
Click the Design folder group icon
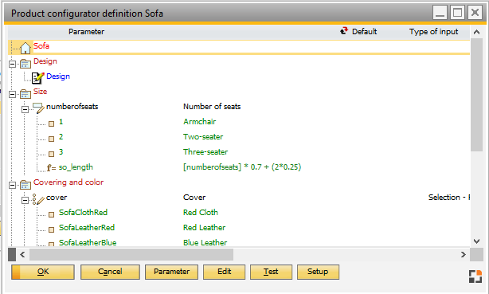click(x=25, y=64)
